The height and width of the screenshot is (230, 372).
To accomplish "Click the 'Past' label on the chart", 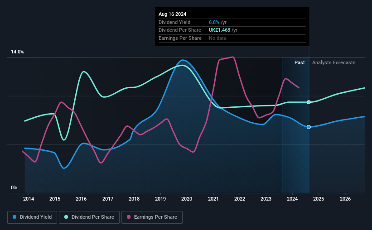I will pos(300,62).
